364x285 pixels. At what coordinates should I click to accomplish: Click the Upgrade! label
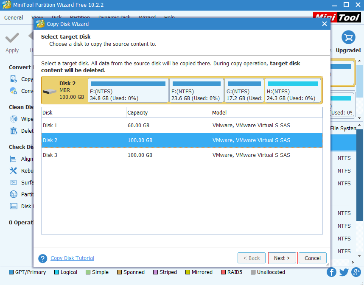pyautogui.click(x=348, y=50)
